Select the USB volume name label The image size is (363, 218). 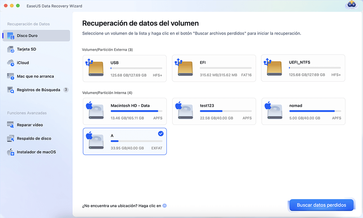(x=115, y=63)
